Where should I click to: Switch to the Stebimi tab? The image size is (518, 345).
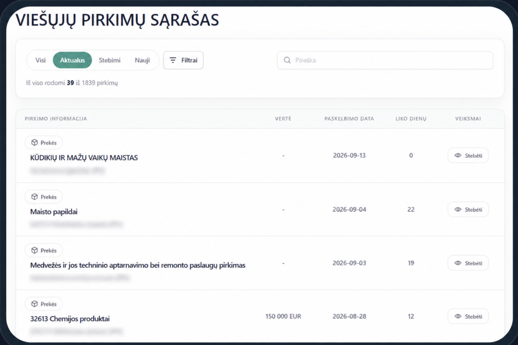click(x=109, y=60)
